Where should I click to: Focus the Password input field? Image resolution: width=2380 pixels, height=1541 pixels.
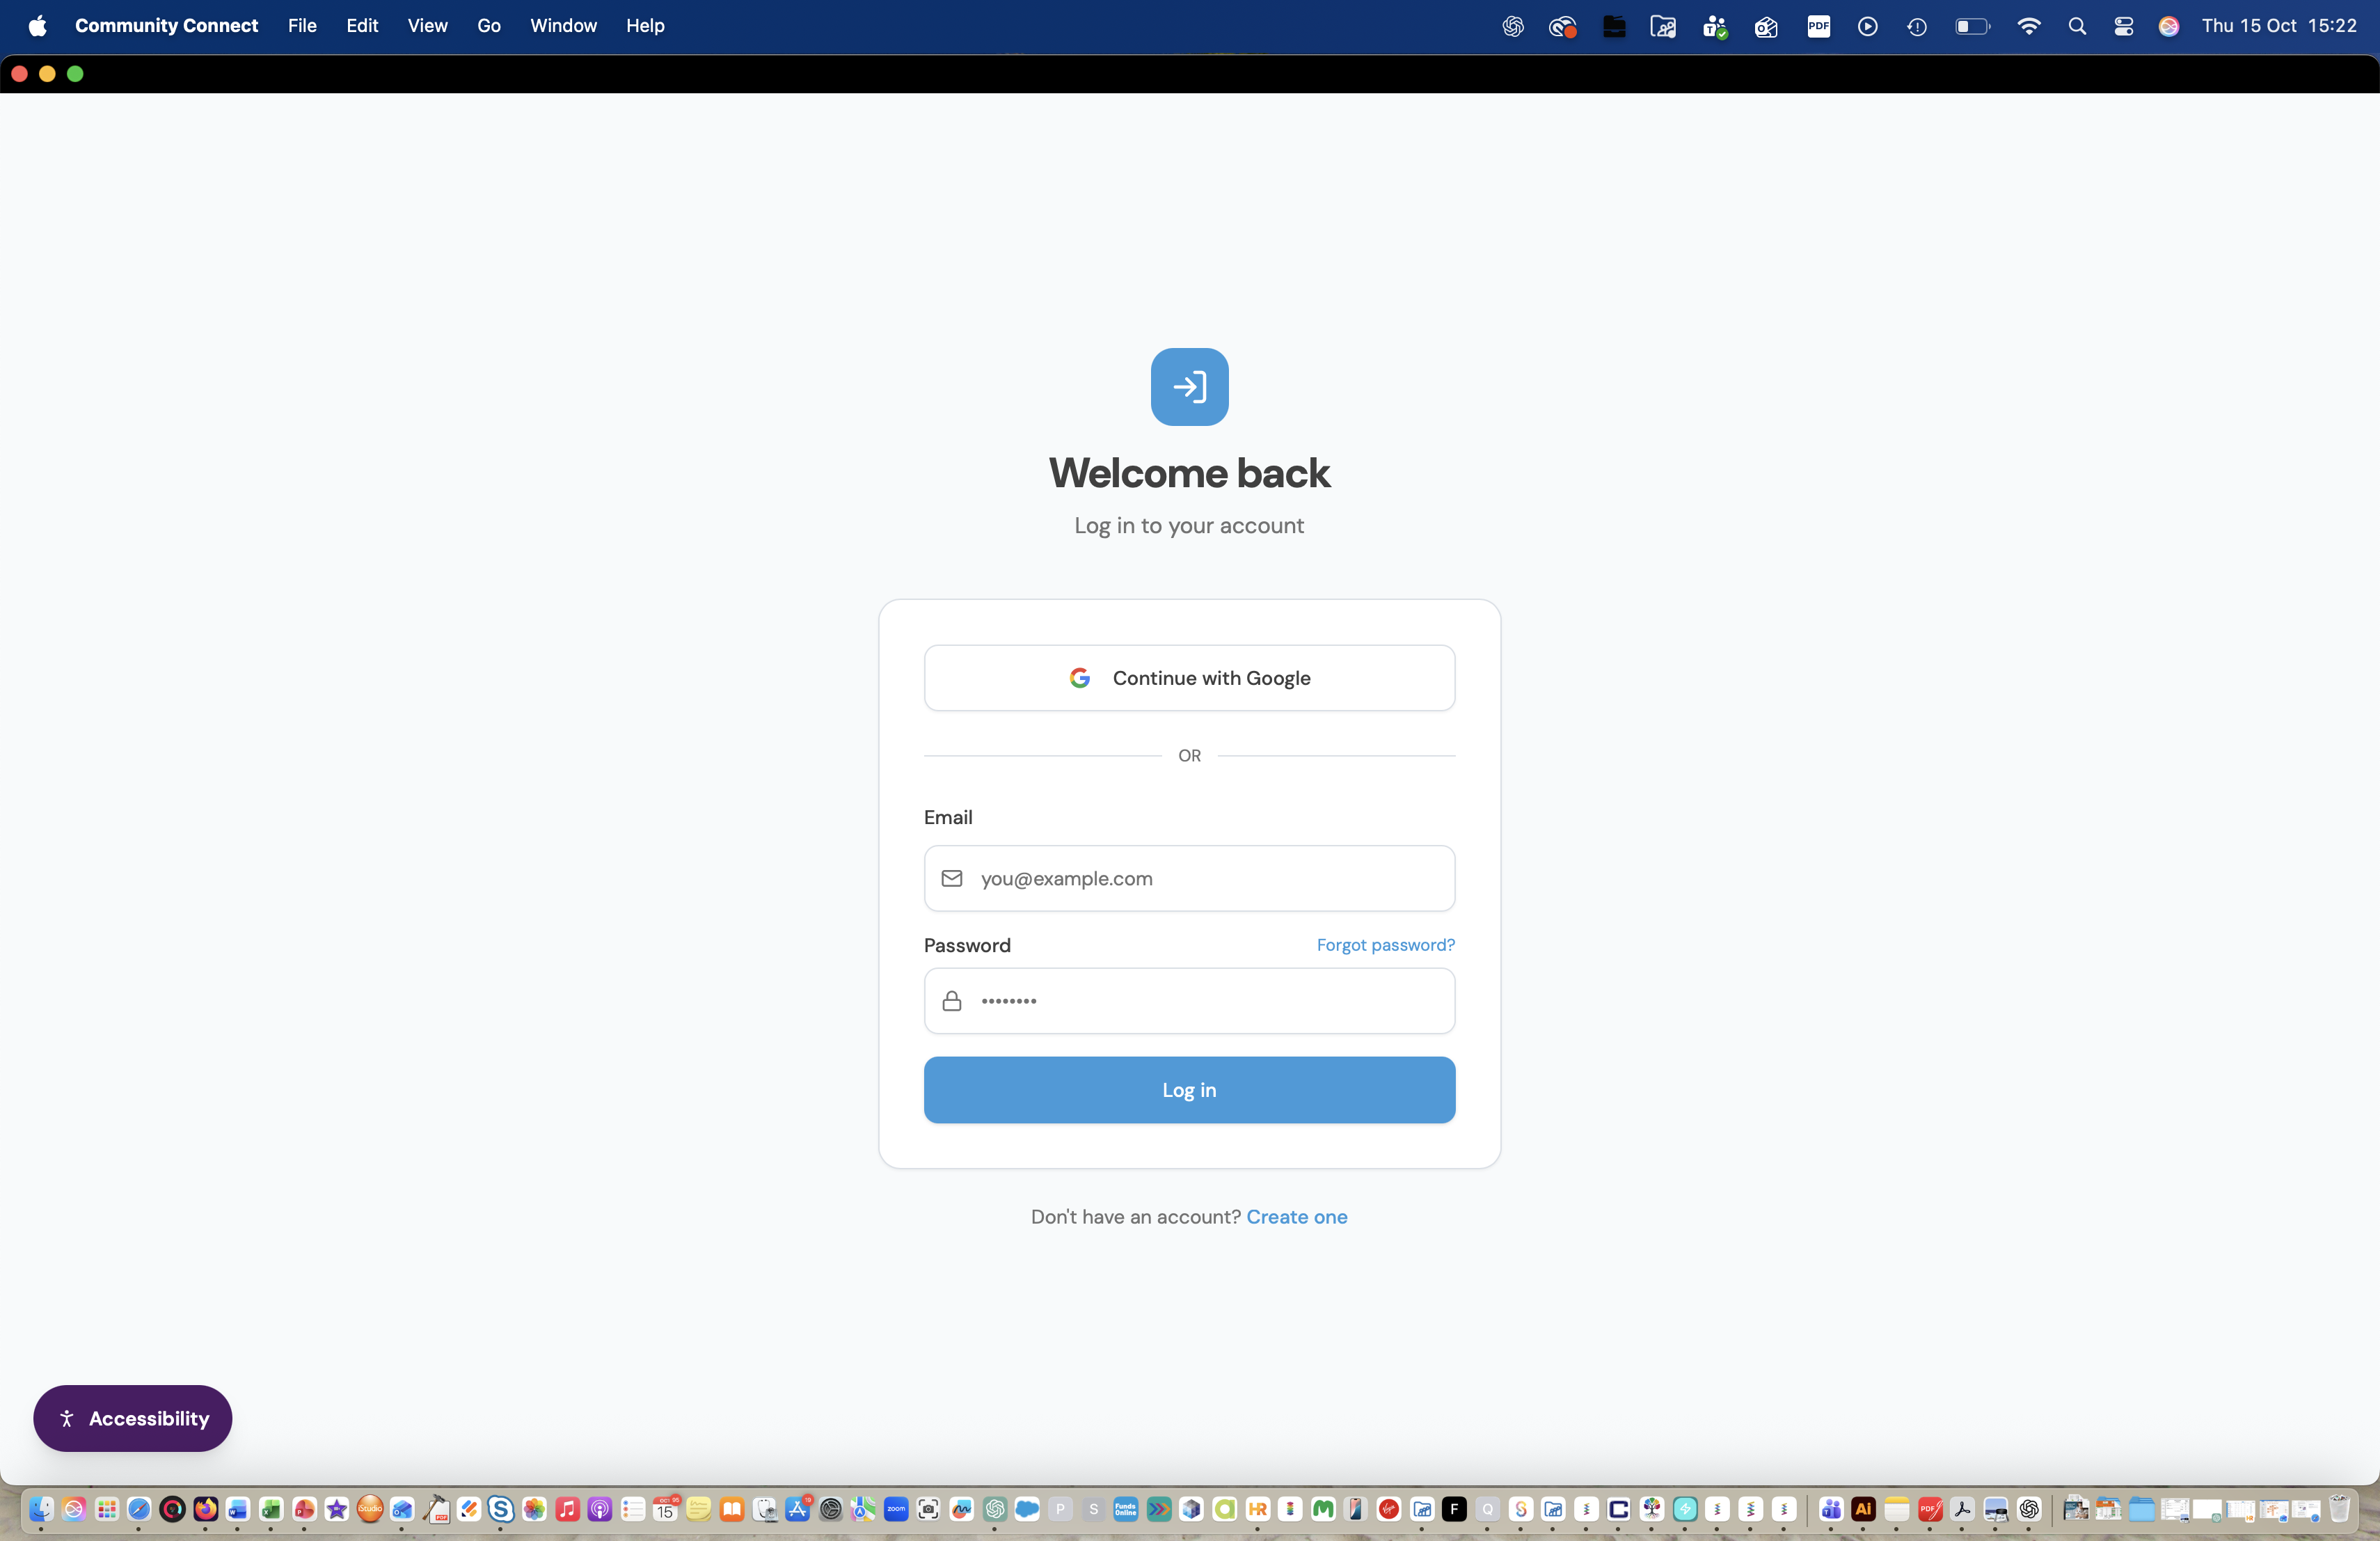[1189, 1001]
